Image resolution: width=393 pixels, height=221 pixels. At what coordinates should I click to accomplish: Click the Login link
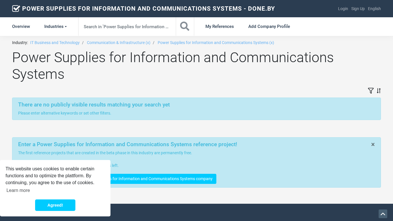(x=343, y=9)
